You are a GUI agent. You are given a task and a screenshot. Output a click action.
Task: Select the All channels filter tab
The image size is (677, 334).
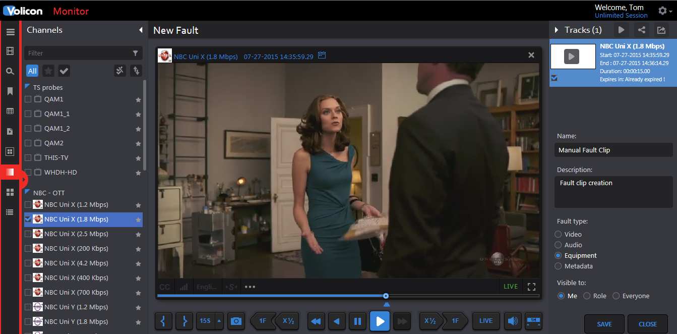(x=32, y=71)
